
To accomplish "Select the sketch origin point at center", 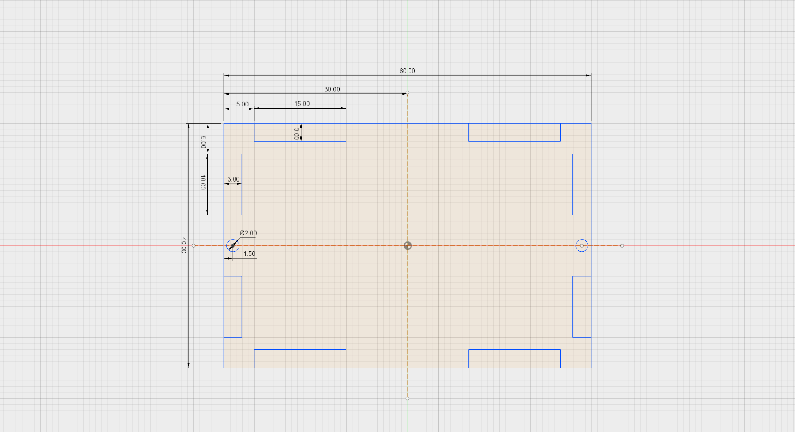I will tap(408, 245).
